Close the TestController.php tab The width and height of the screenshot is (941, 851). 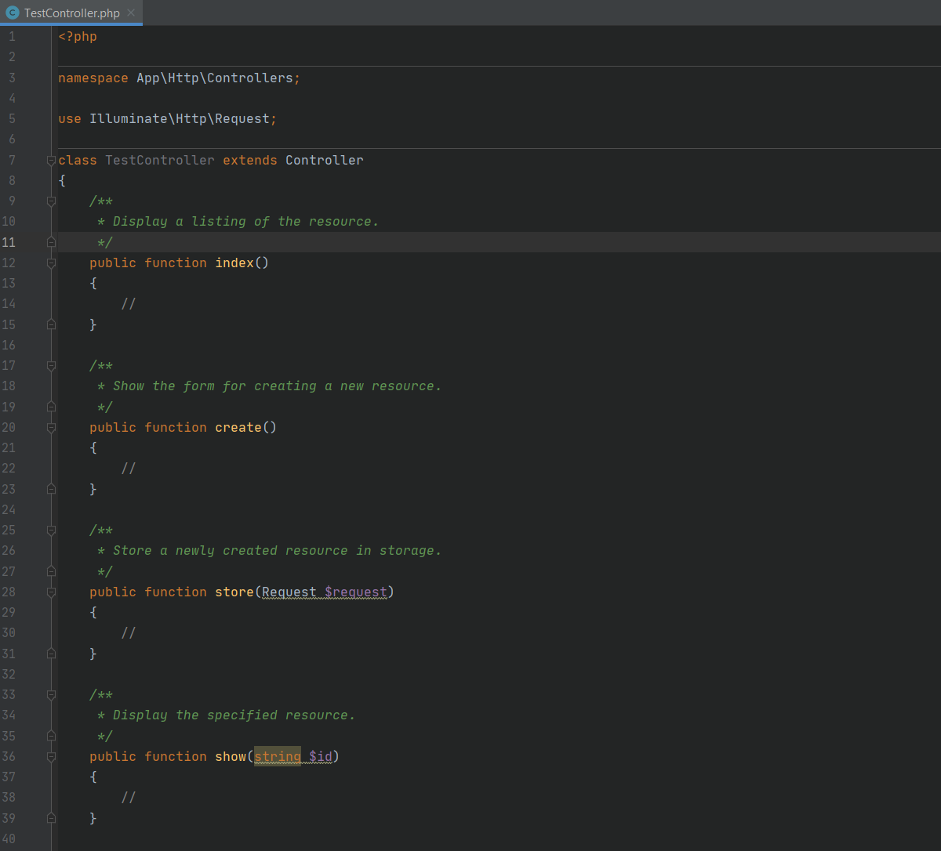coord(131,13)
